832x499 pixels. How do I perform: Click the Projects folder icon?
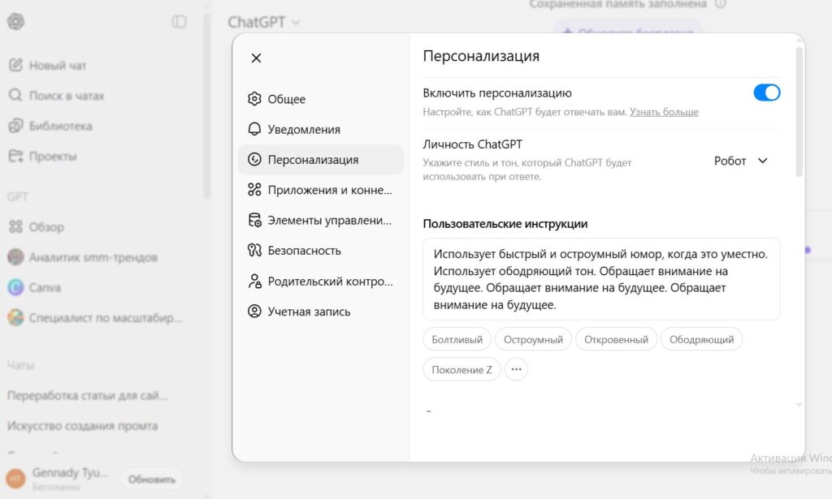pyautogui.click(x=15, y=156)
